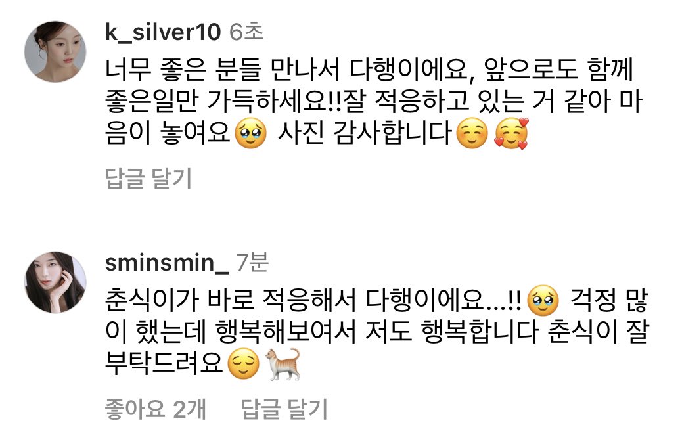This screenshot has width=680, height=446.
Task: Click the text 사진 감사합니다
Action: pos(365,133)
